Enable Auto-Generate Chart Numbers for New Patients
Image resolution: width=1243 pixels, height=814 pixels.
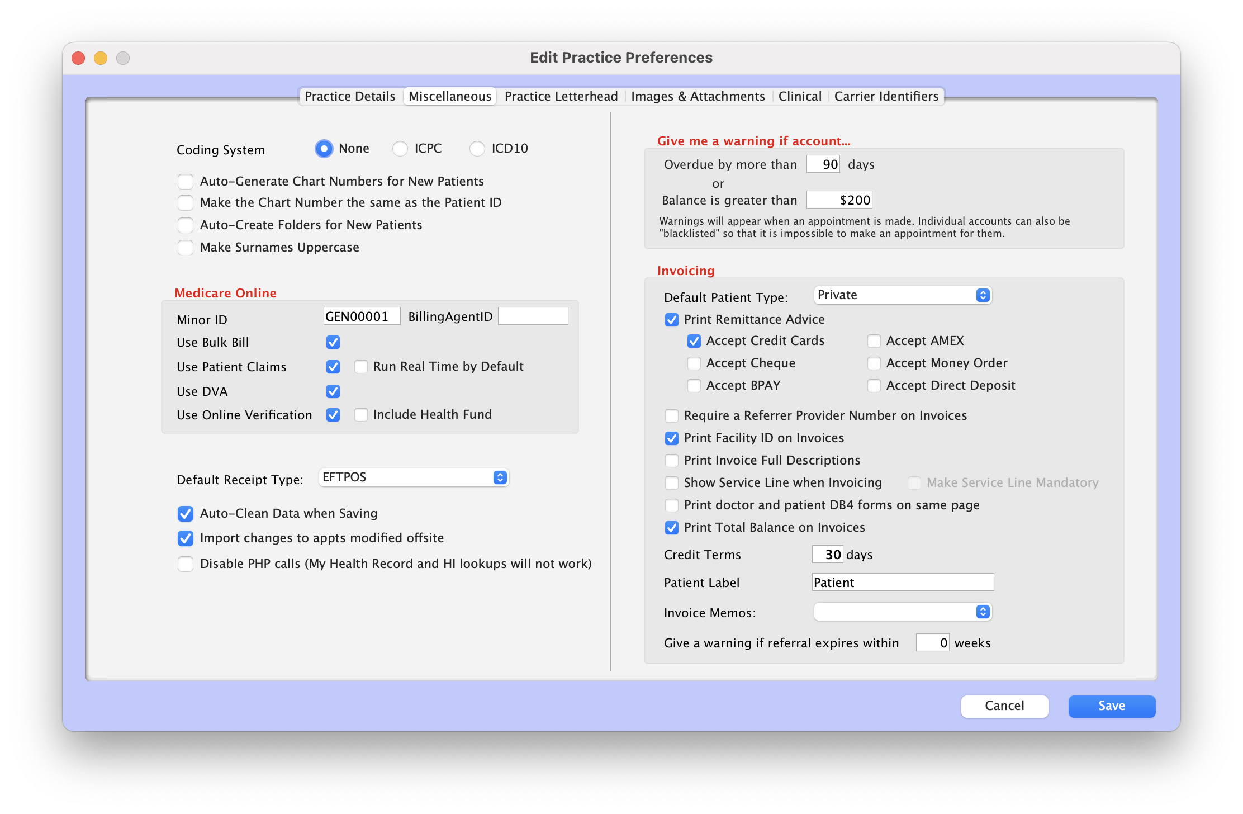(186, 182)
